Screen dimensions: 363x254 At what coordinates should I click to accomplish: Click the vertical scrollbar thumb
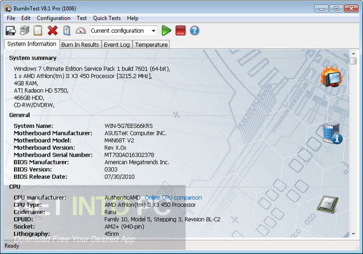coord(353,61)
